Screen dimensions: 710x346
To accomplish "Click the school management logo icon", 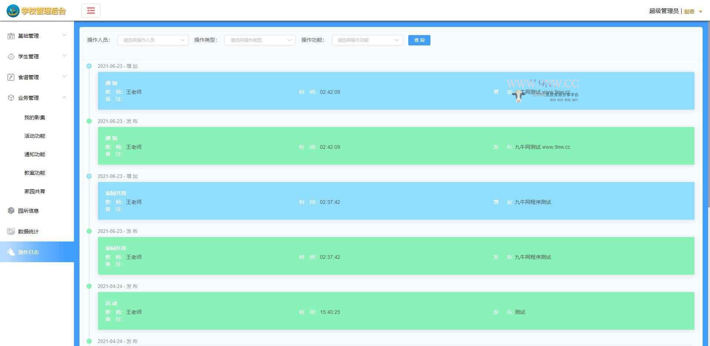I will (x=13, y=11).
